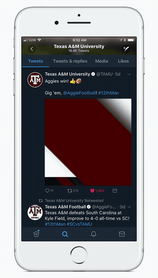Viewport: 158px width, 278px height.
Task: Compose a new tweet with the feather icon
Action: [126, 49]
